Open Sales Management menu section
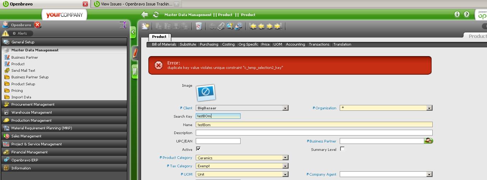This screenshot has height=180, width=487. 64,136
